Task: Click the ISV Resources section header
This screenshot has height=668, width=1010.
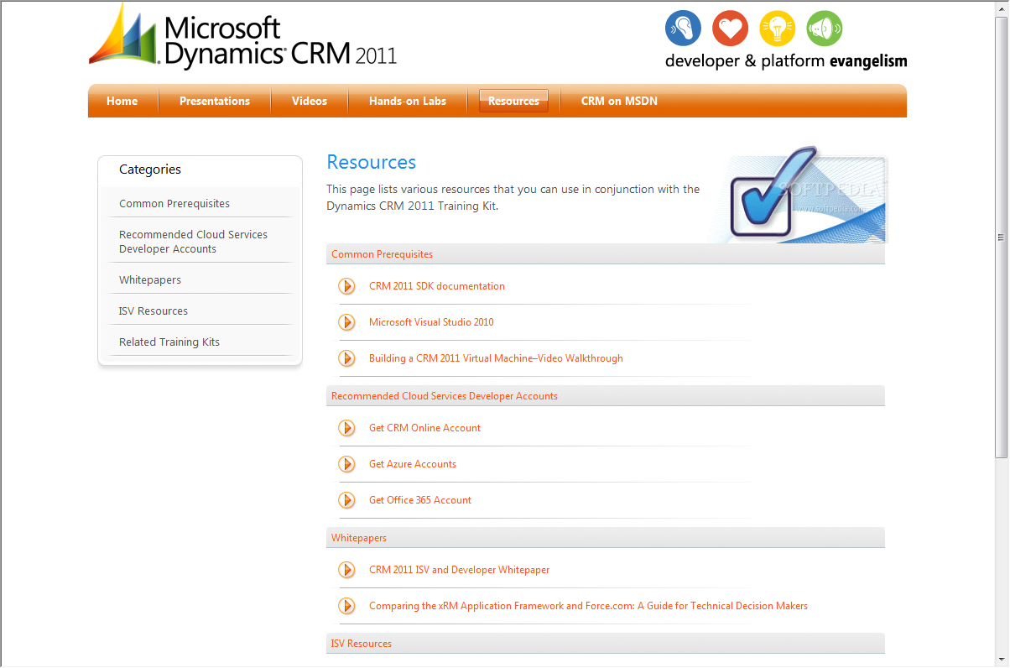Action: tap(606, 644)
